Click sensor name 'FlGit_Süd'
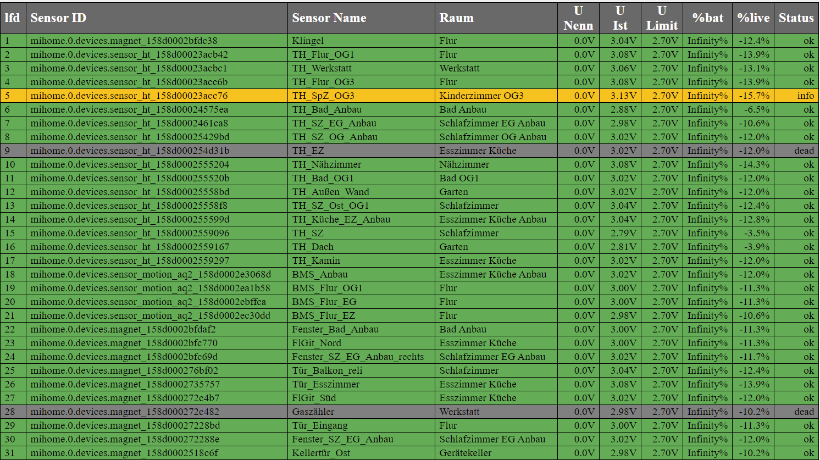 point(314,398)
